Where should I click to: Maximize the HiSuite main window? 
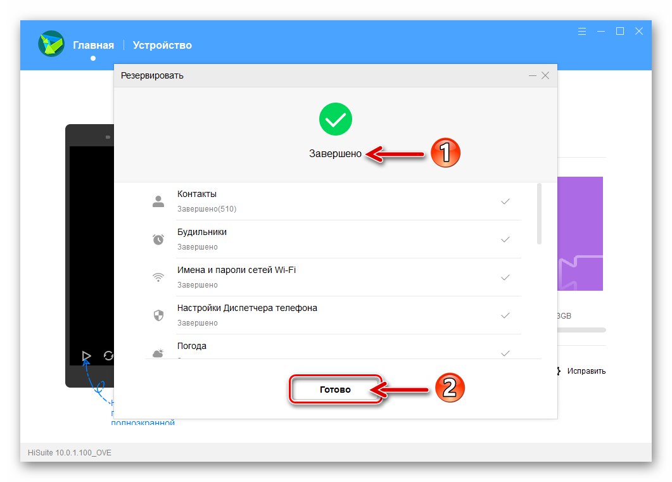[619, 31]
